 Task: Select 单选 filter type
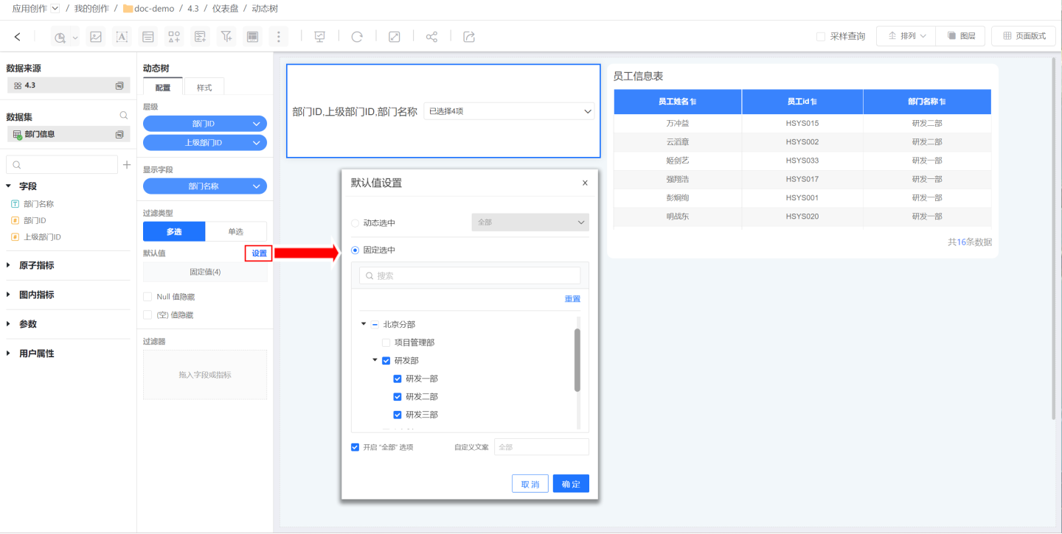235,231
